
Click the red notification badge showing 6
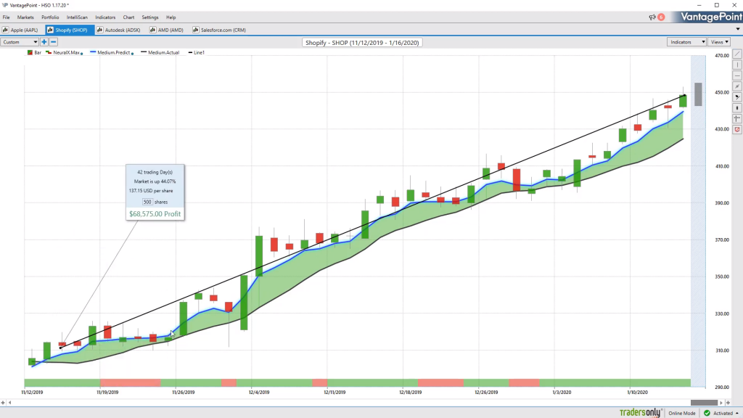661,17
